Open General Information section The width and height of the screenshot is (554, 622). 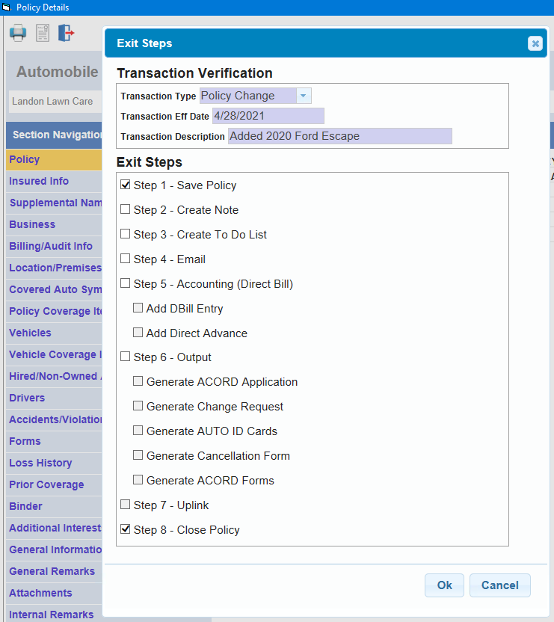click(54, 549)
